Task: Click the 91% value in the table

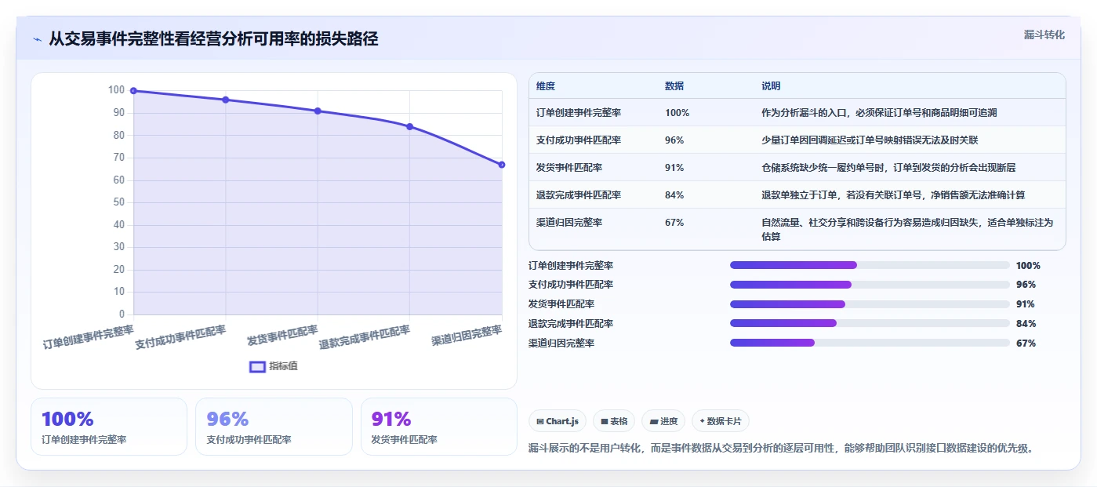Action: pyautogui.click(x=674, y=168)
